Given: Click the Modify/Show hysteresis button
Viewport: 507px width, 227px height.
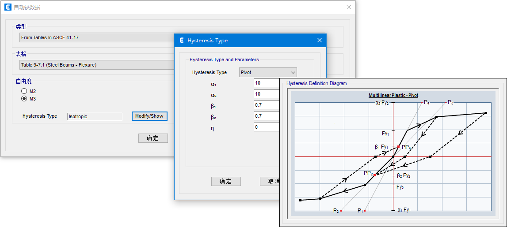Looking at the screenshot, I should pos(149,116).
